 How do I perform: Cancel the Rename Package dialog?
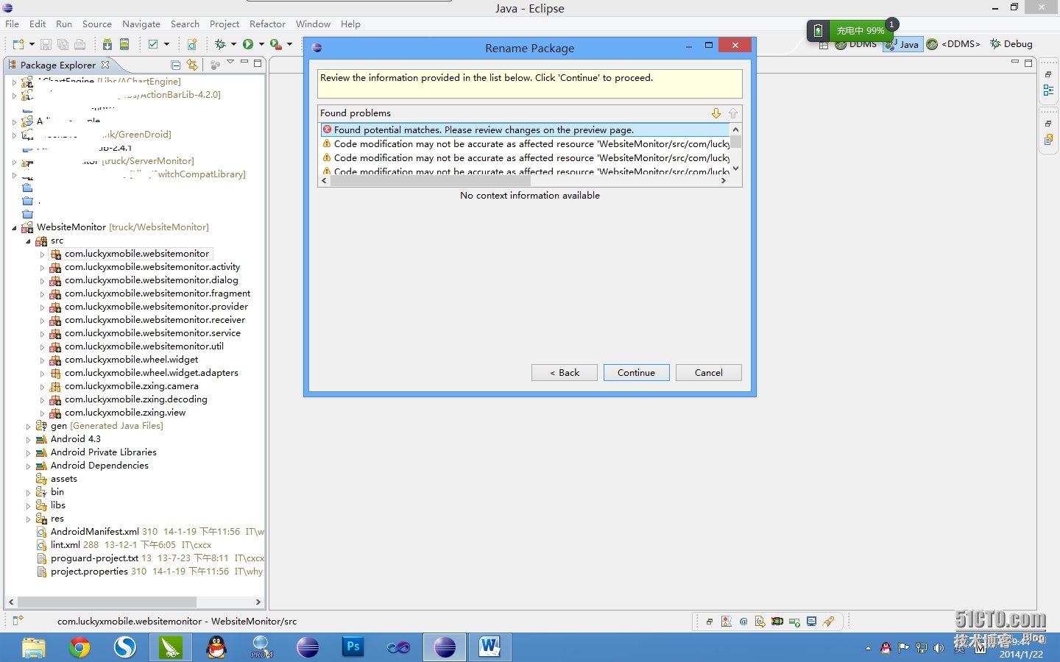(708, 373)
